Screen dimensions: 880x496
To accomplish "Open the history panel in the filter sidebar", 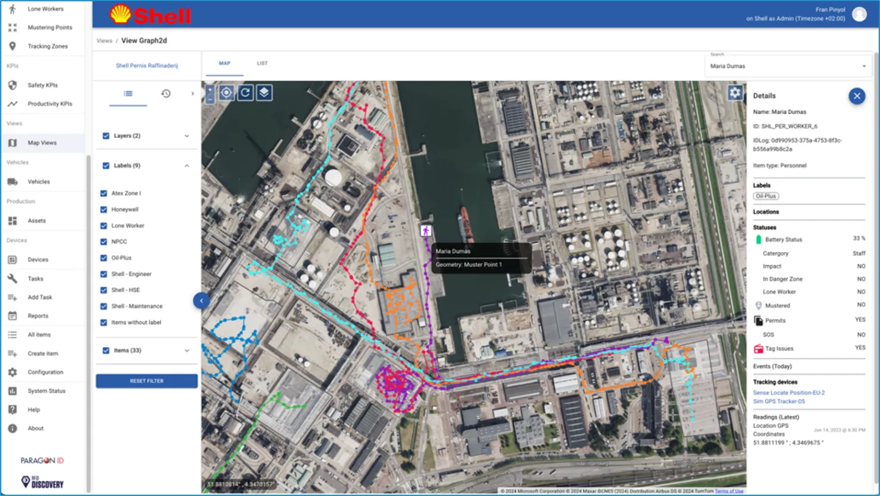I will [x=166, y=93].
